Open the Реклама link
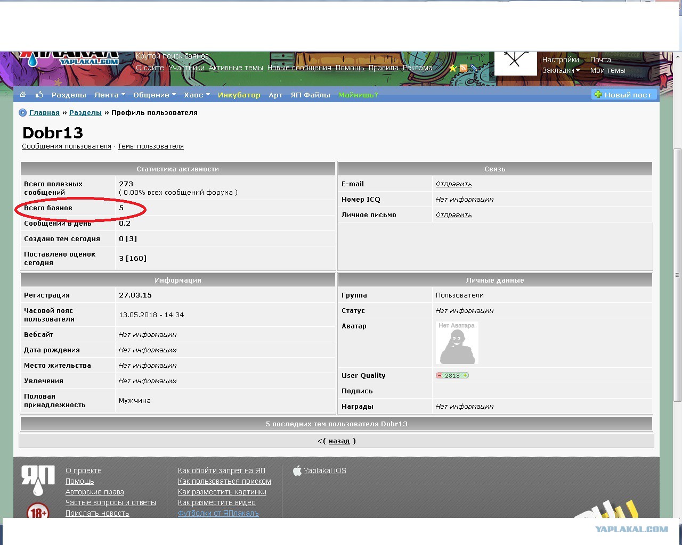 [418, 68]
